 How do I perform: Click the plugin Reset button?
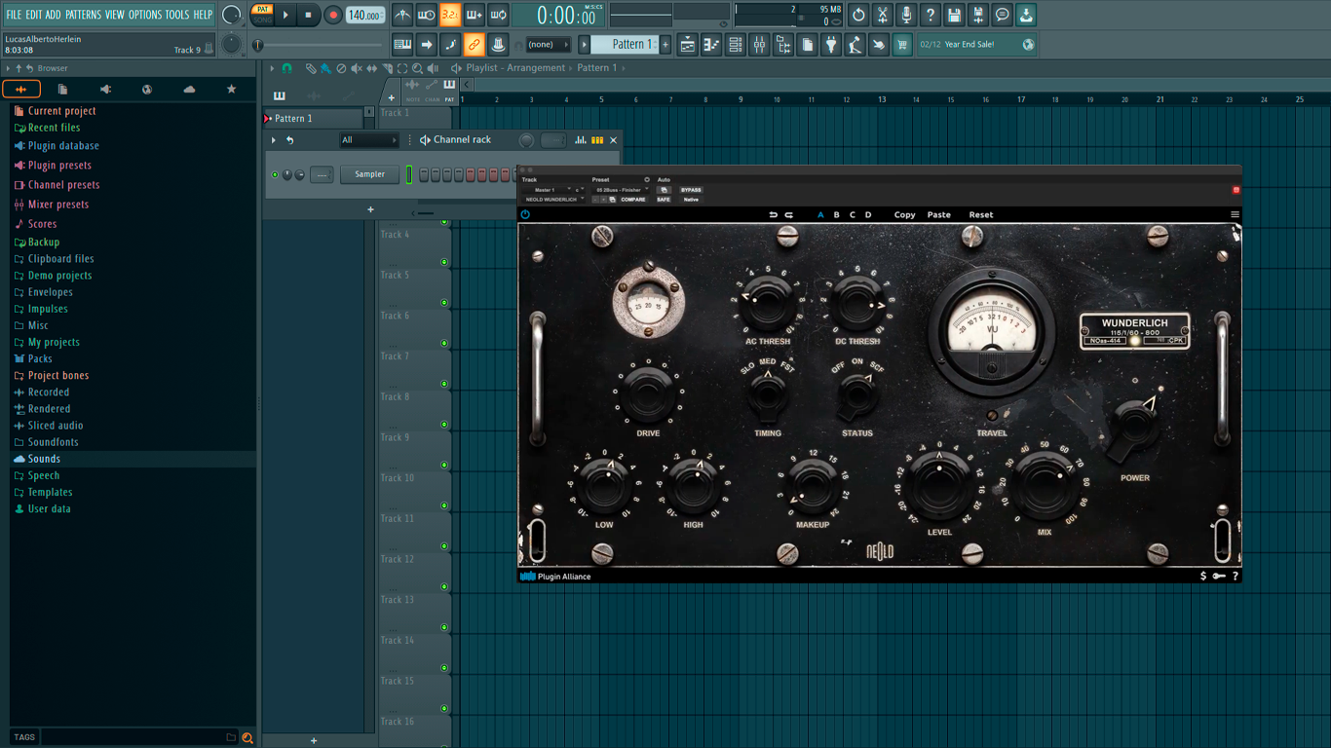coord(981,214)
